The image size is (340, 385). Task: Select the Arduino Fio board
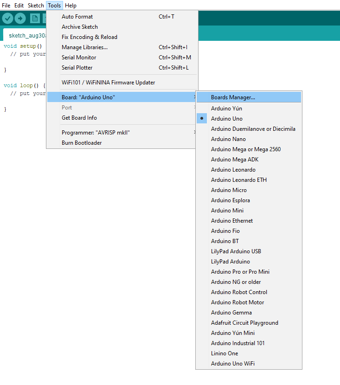(249, 231)
